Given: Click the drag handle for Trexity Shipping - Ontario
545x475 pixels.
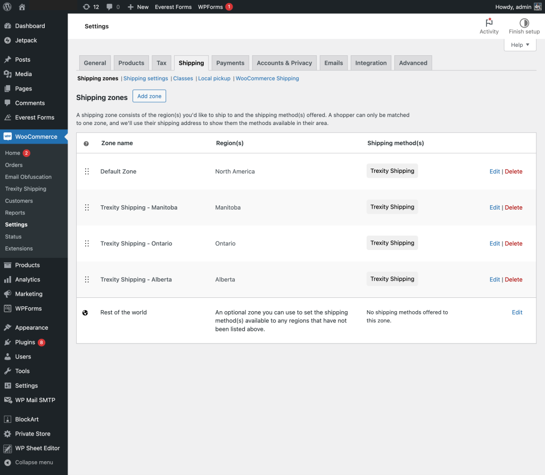Looking at the screenshot, I should pos(87,244).
